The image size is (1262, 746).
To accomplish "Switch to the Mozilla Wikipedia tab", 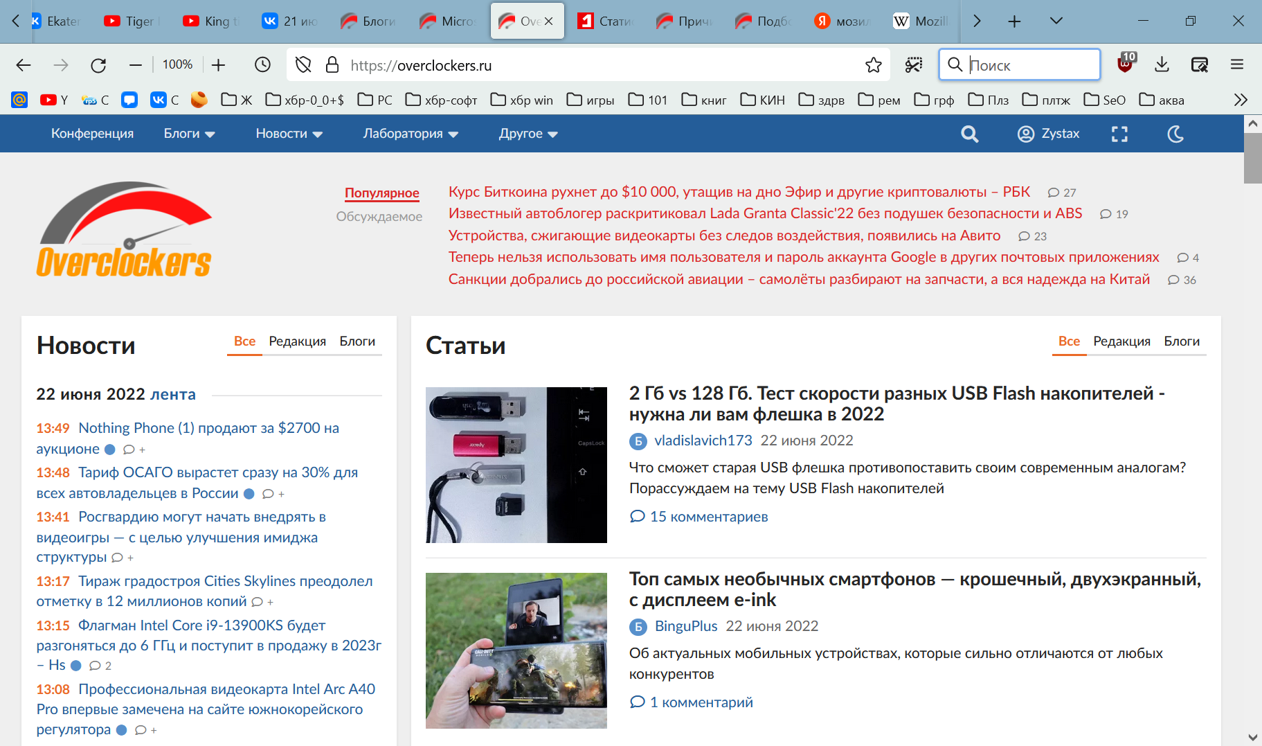I will tap(921, 21).
